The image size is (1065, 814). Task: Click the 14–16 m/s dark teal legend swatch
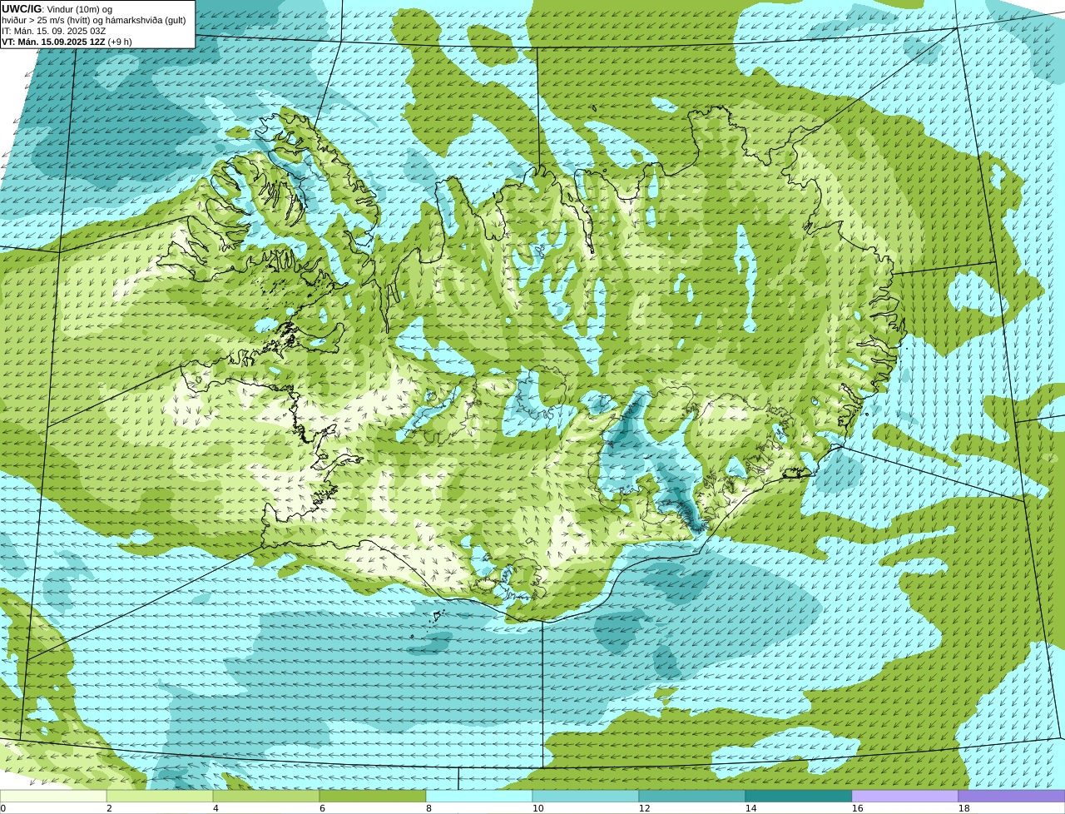coord(799,796)
